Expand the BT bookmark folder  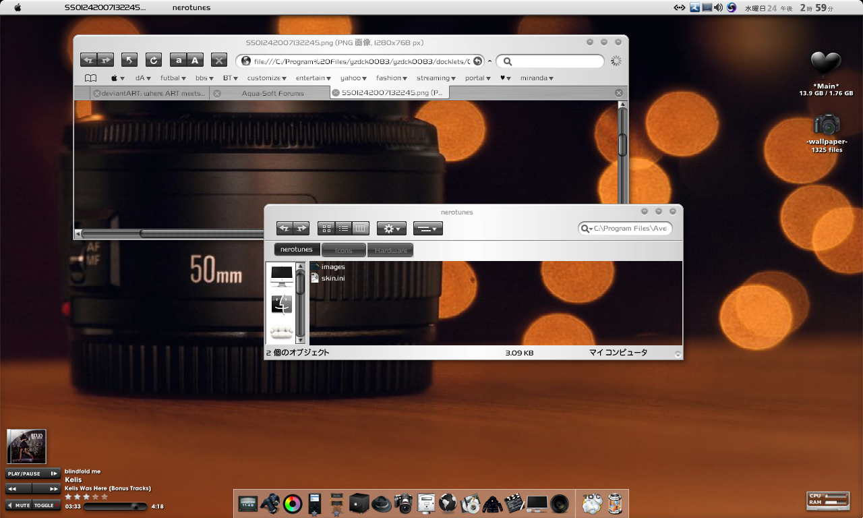point(231,78)
